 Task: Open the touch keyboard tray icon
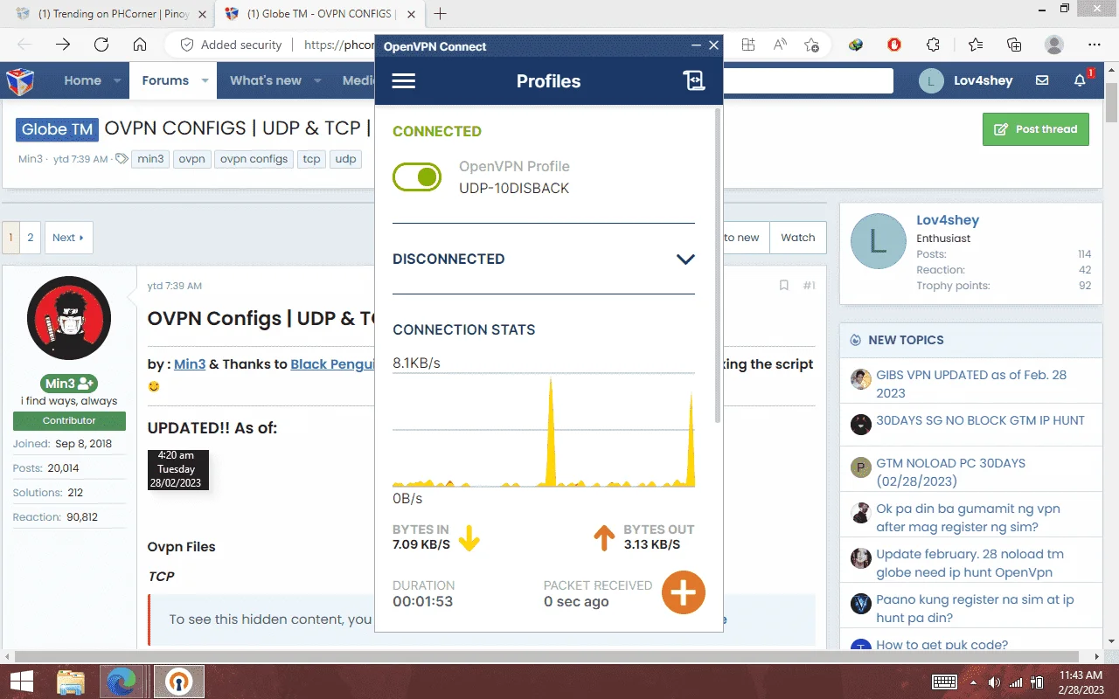(943, 682)
